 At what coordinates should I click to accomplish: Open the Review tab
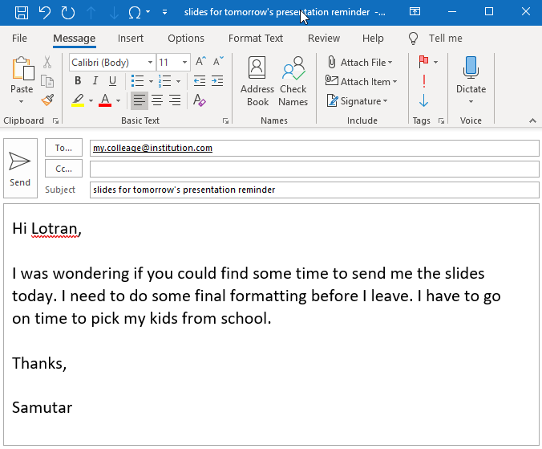click(324, 38)
